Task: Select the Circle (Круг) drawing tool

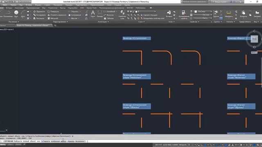Action: [16, 14]
